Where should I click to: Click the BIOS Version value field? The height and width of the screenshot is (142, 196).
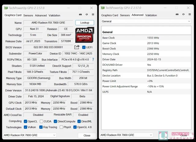pos(48,47)
